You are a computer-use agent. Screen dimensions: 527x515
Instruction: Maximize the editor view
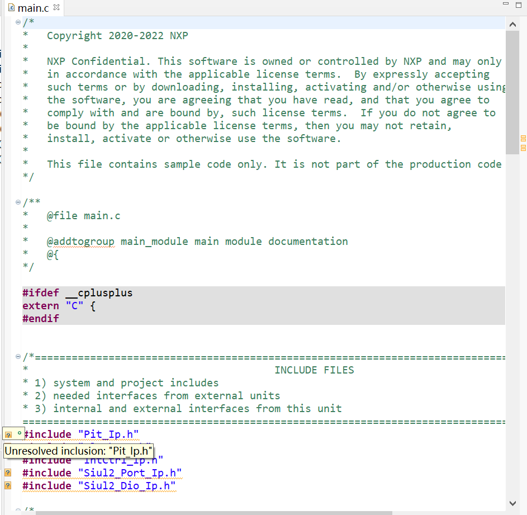click(x=519, y=4)
